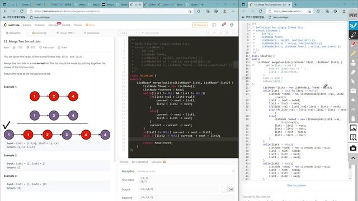Open the Store link in navigation bar
The image size is (358, 201).
pos(91,25)
